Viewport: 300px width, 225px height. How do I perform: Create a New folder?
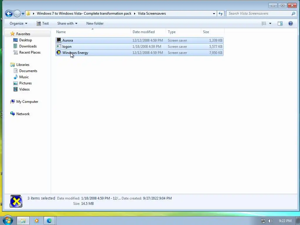(x=95, y=23)
